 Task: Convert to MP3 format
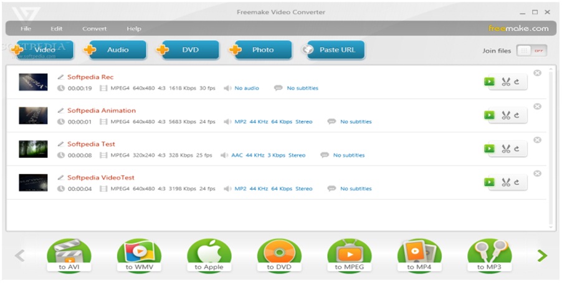[x=490, y=256]
